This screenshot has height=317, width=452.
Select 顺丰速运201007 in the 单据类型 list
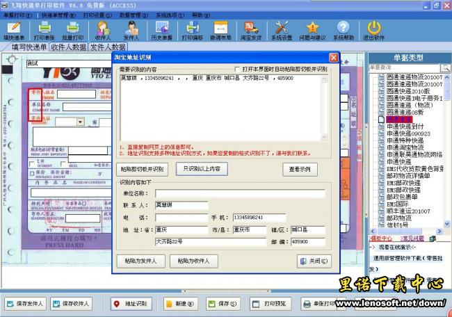408,211
